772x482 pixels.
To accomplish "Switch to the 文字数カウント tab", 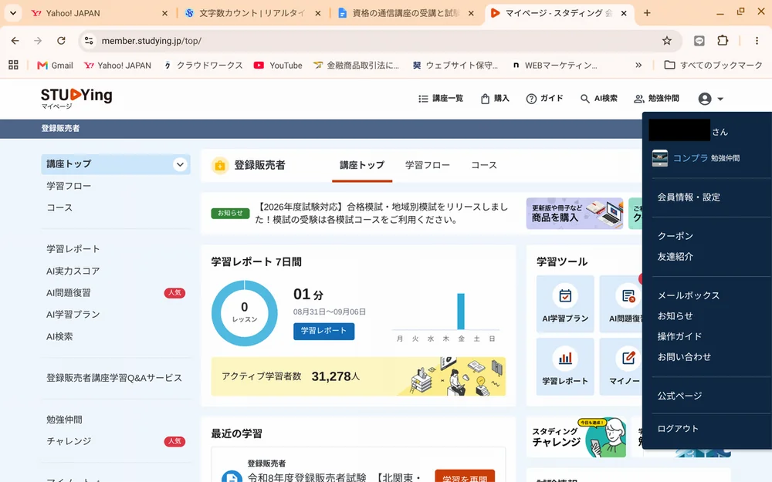I will pos(252,13).
